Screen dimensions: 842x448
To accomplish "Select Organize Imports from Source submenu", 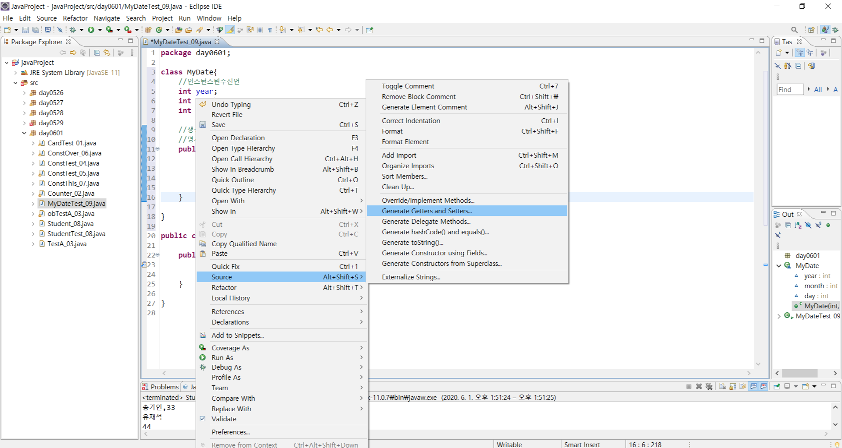I will coord(467,166).
